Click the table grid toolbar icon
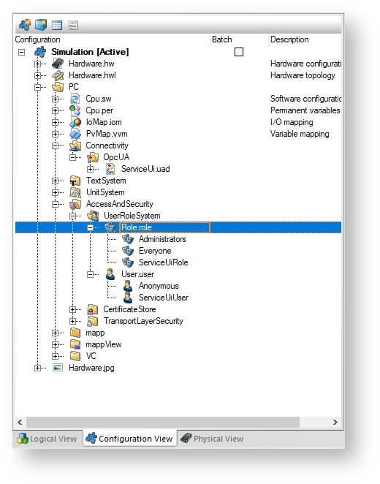The height and width of the screenshot is (484, 380). click(x=57, y=25)
